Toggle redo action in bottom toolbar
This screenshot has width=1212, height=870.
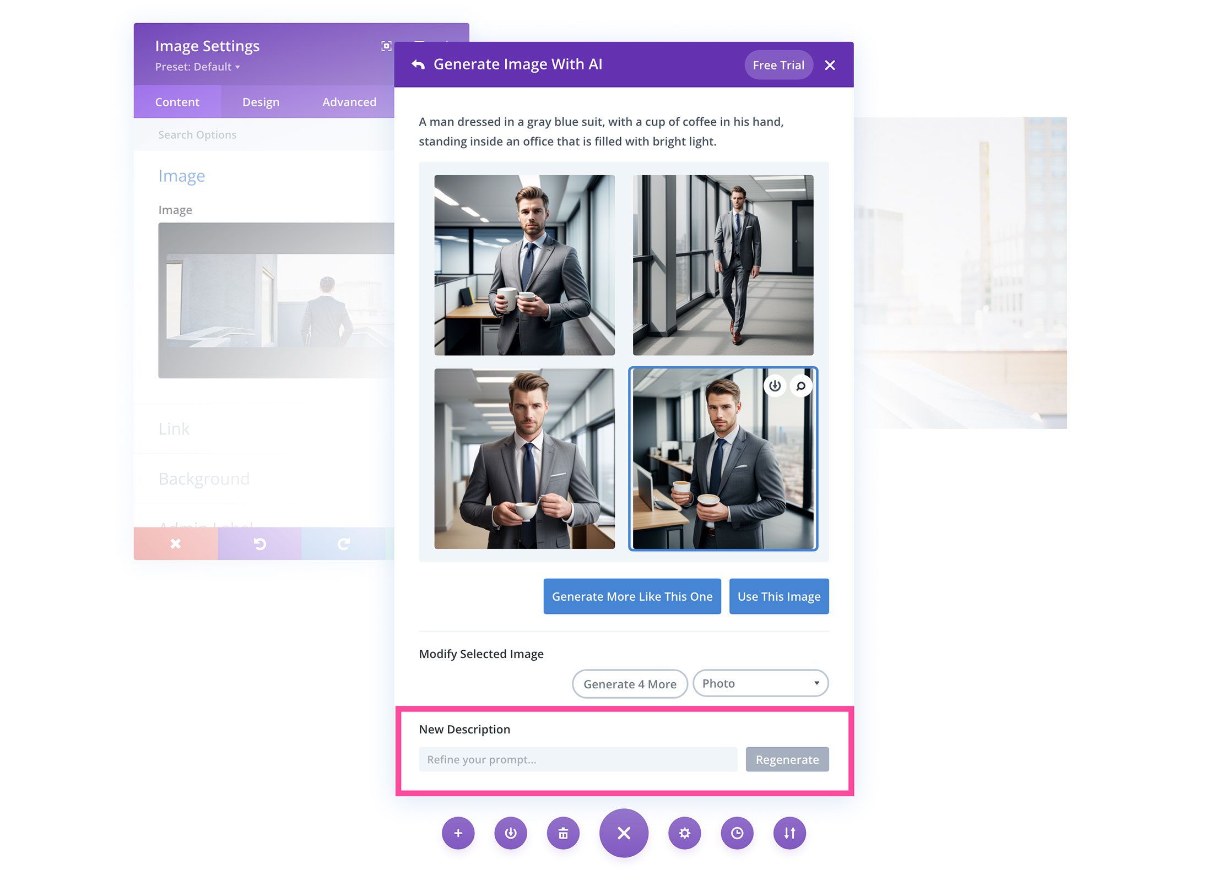[343, 543]
